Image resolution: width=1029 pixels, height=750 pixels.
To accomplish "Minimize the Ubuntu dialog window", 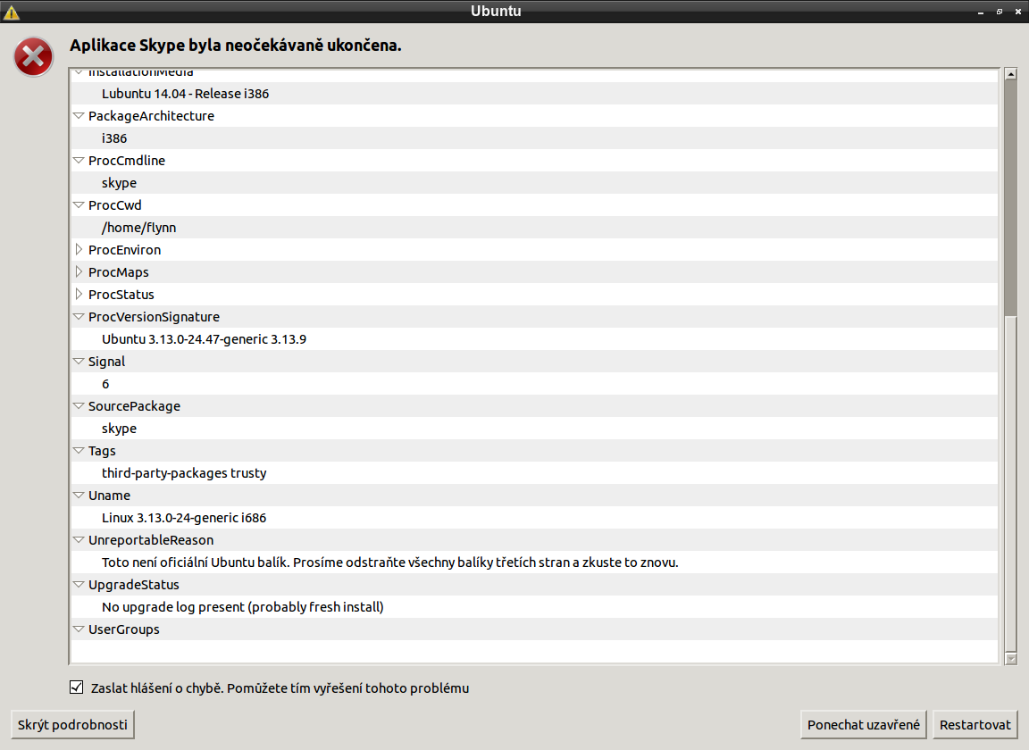I will (x=981, y=12).
